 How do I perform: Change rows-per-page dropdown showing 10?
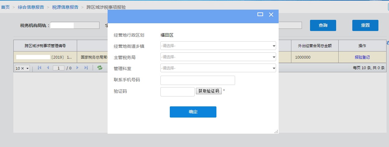22,68
